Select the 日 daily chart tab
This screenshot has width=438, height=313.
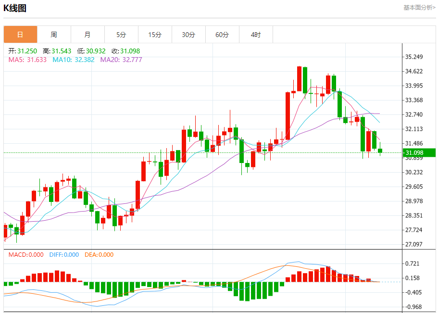[x=20, y=35]
